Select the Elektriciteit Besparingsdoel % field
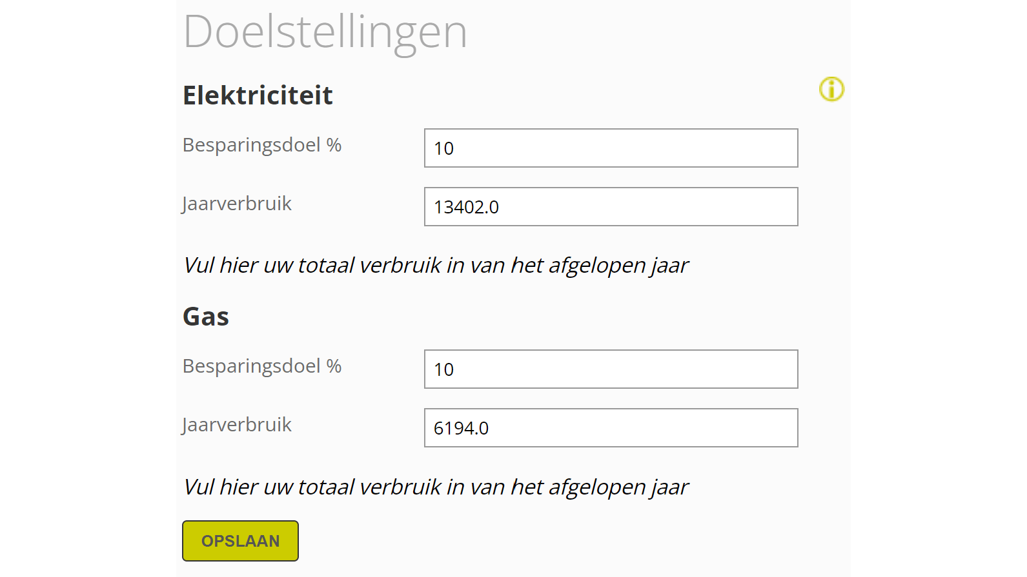 pos(611,148)
